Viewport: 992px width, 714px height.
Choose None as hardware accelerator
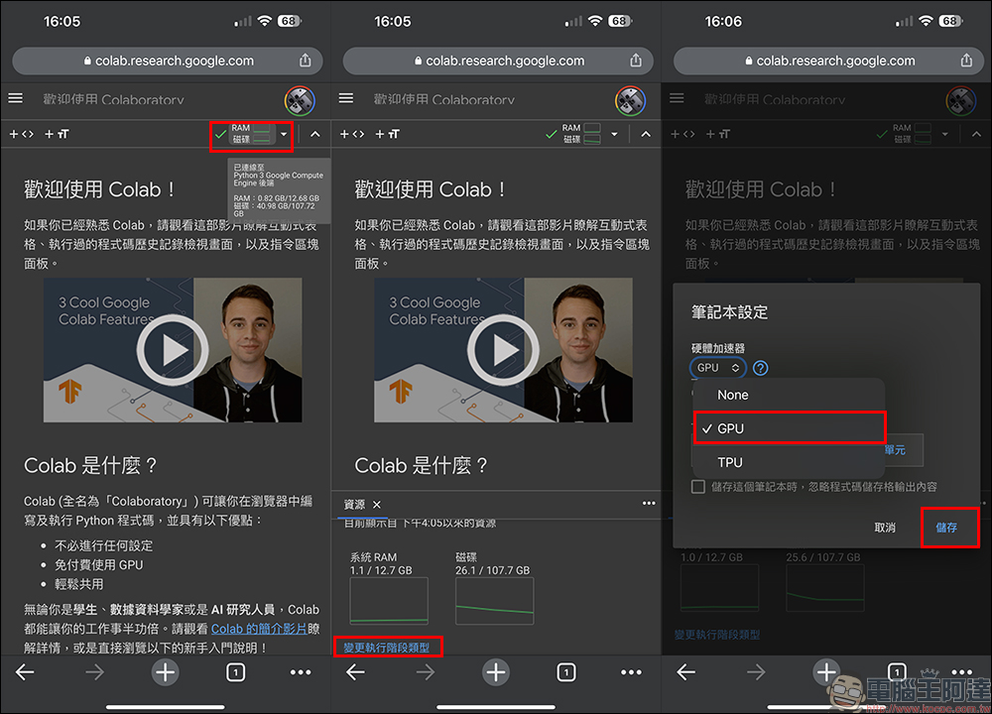click(789, 396)
